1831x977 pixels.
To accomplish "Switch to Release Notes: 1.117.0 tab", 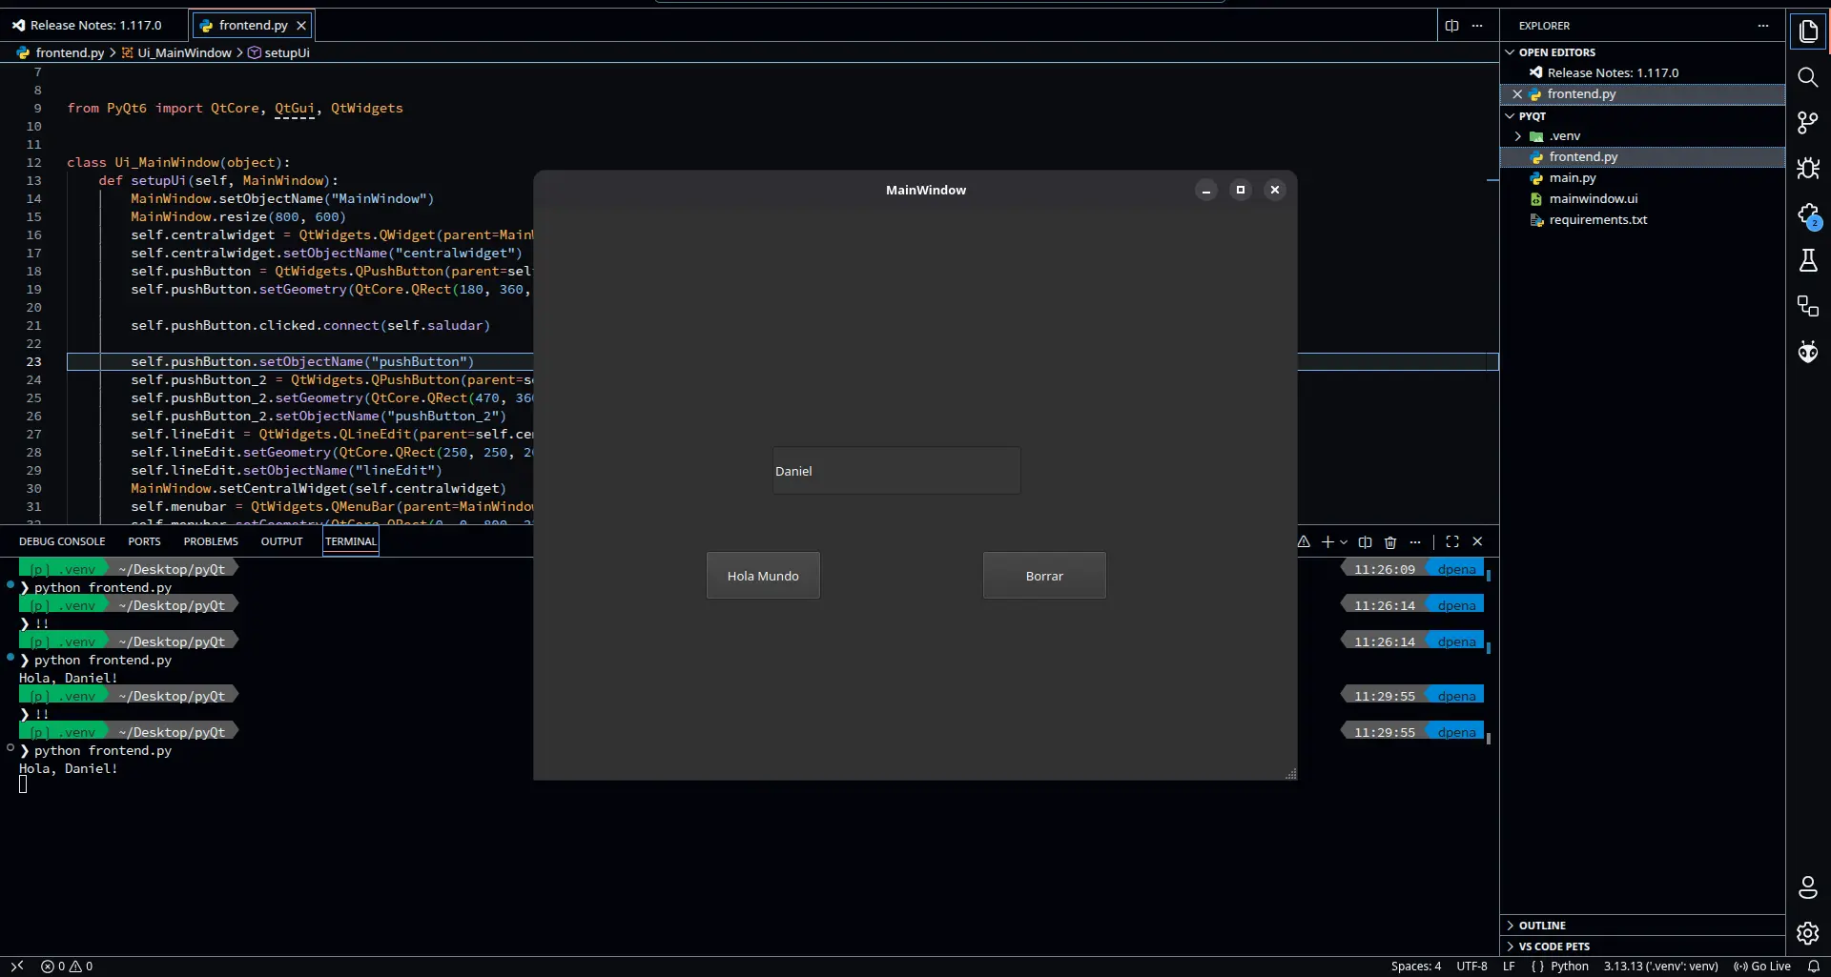I will 95,26.
